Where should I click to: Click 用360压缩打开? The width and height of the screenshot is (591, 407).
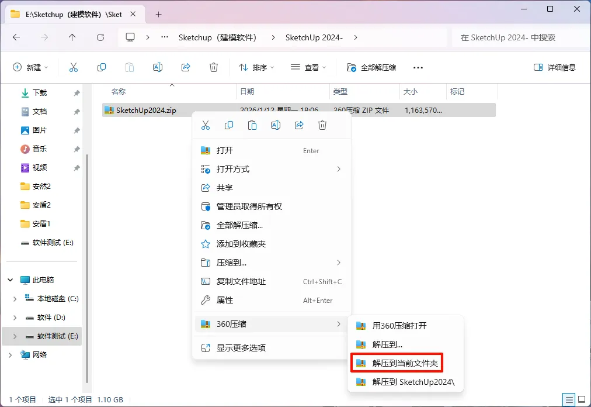405,326
